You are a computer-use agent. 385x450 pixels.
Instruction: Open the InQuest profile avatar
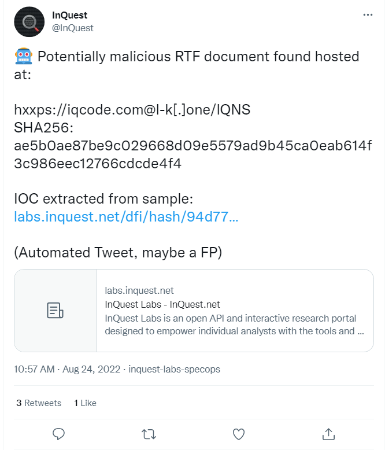[x=29, y=22]
